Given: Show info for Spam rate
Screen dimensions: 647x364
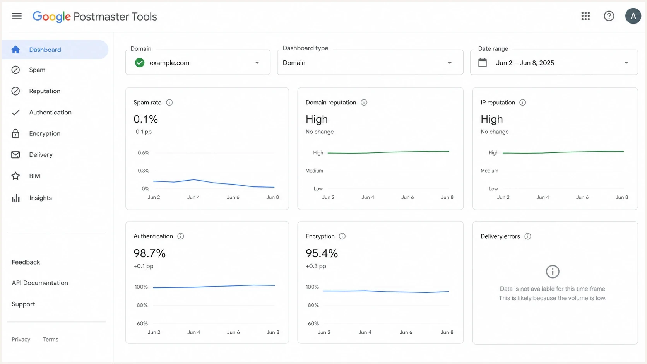Looking at the screenshot, I should (169, 103).
